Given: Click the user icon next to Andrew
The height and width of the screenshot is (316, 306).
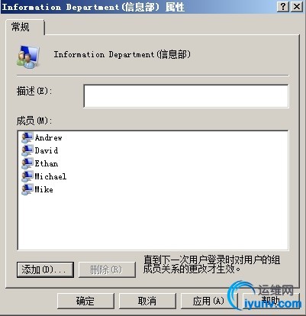Looking at the screenshot, I should tap(27, 137).
